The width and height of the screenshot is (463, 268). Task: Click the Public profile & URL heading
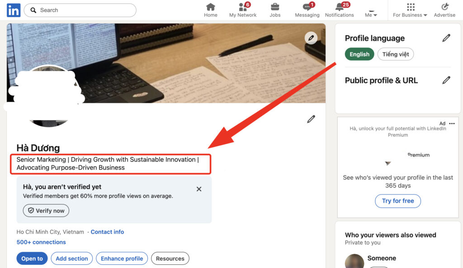[x=381, y=80]
